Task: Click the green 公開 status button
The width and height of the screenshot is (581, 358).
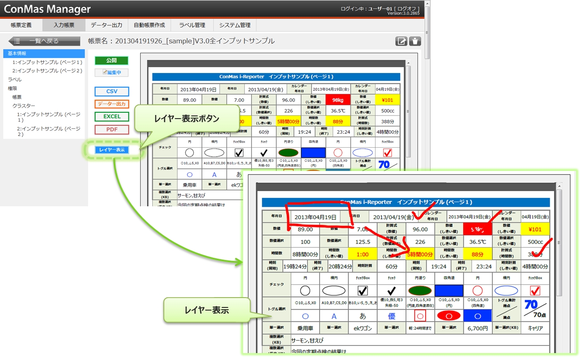Action: [111, 60]
